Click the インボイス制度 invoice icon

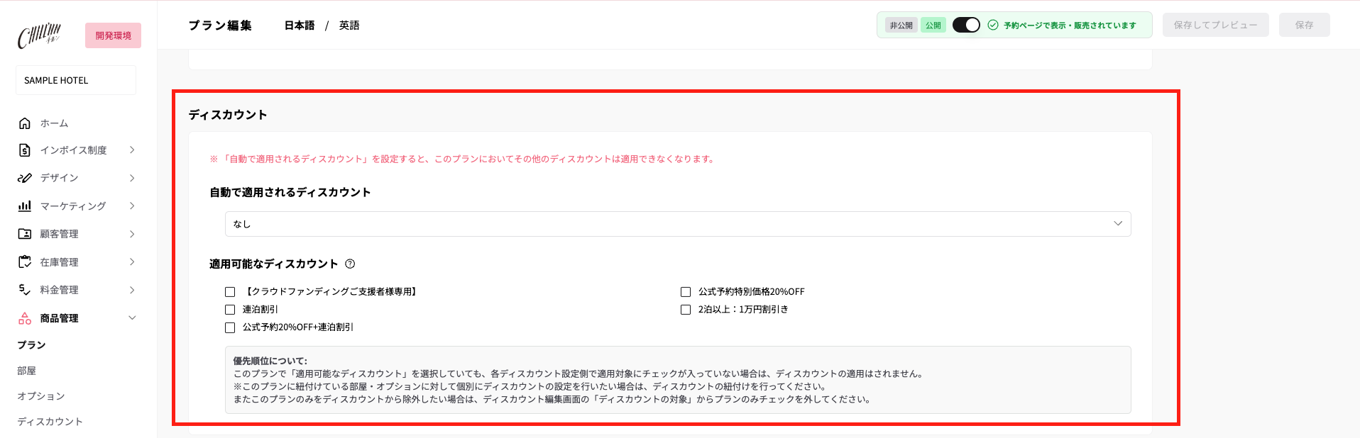25,150
